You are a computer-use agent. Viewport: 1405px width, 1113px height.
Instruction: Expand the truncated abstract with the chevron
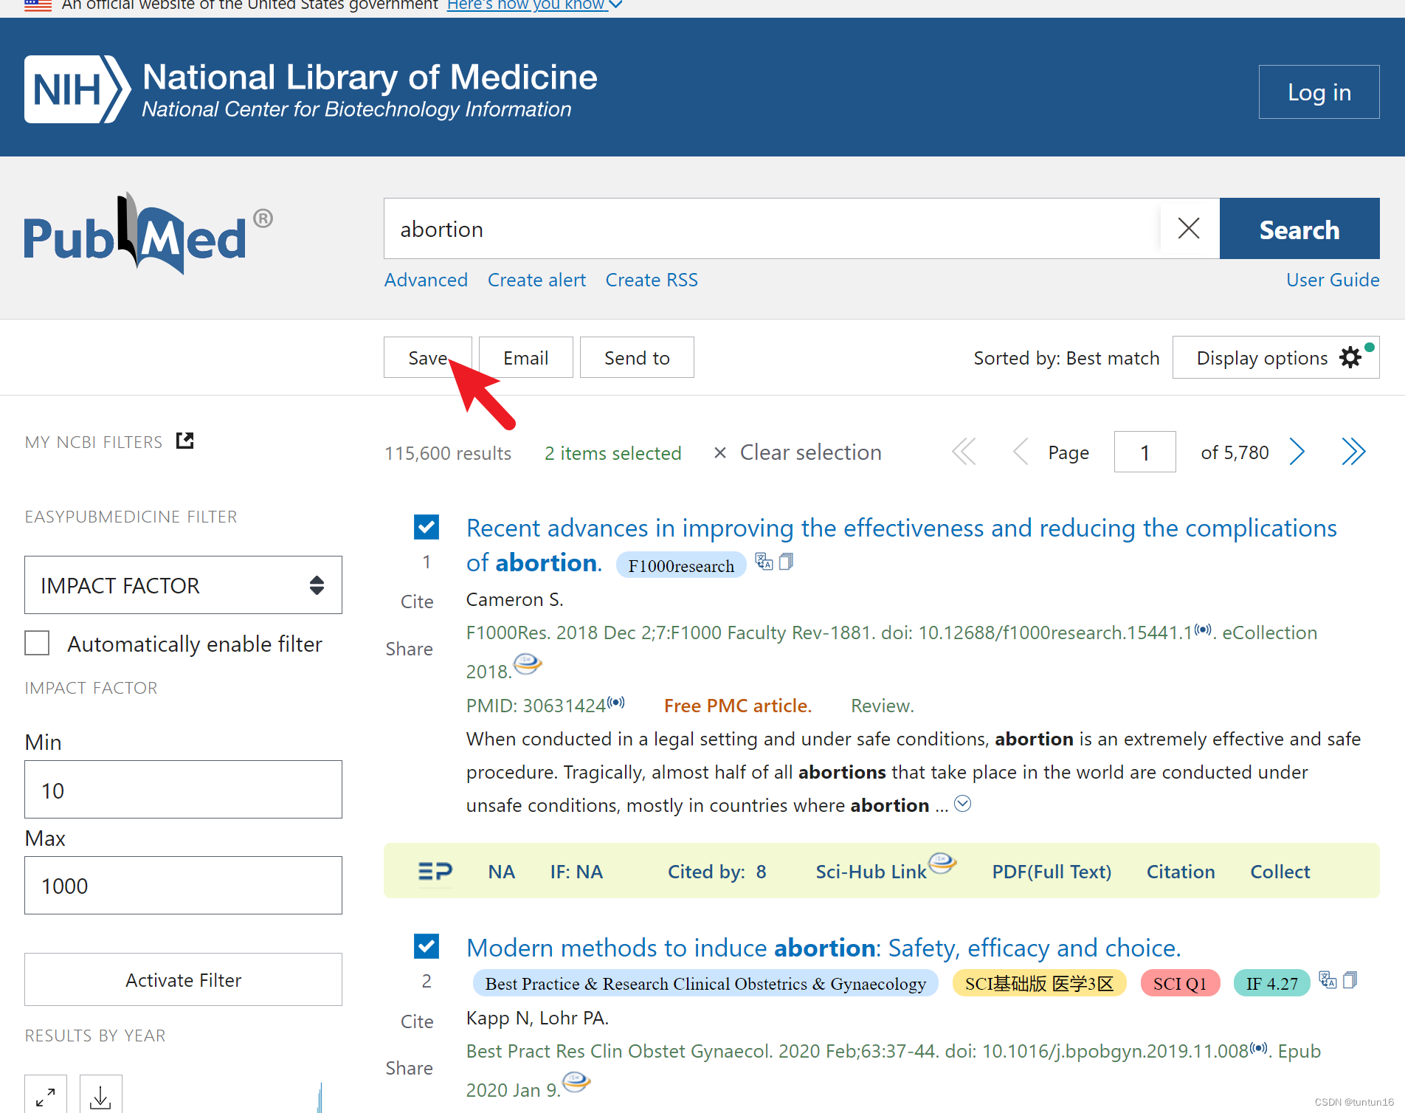(x=962, y=803)
